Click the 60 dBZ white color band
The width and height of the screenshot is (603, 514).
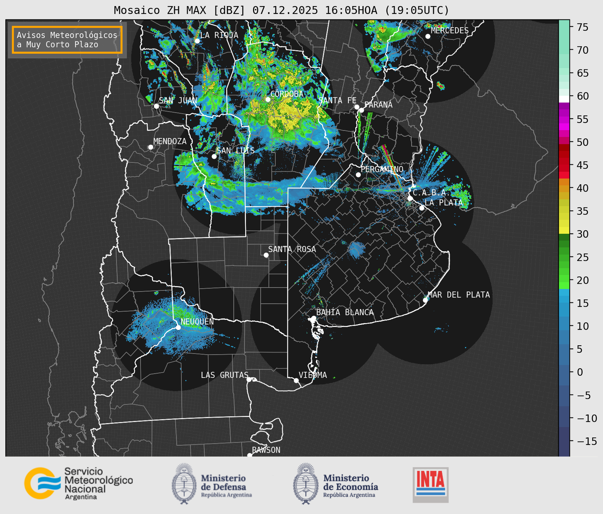[564, 99]
